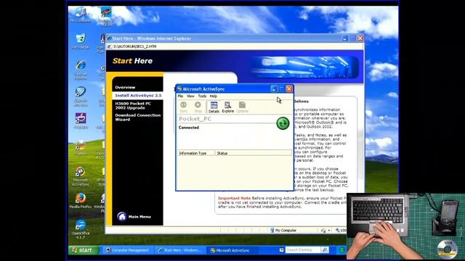The height and width of the screenshot is (261, 465).
Task: Click the OpenOffice 4.1.7 desktop icon
Action: tap(81, 229)
